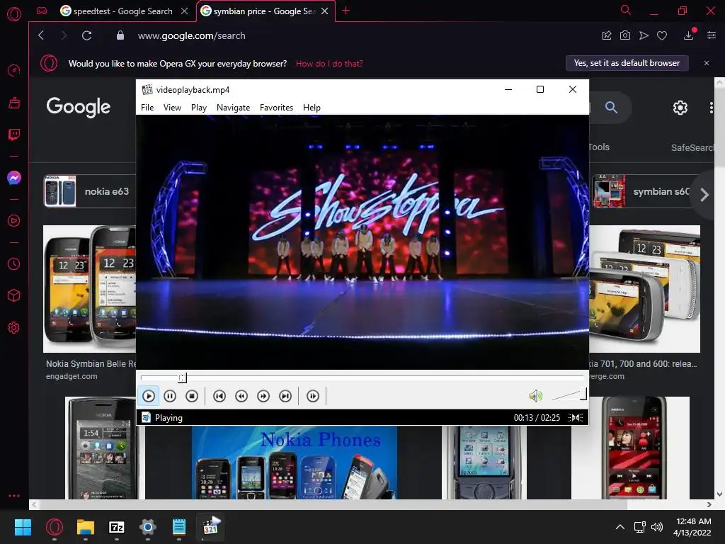725x544 pixels.
Task: Open File Explorer from the taskbar
Action: tap(86, 527)
